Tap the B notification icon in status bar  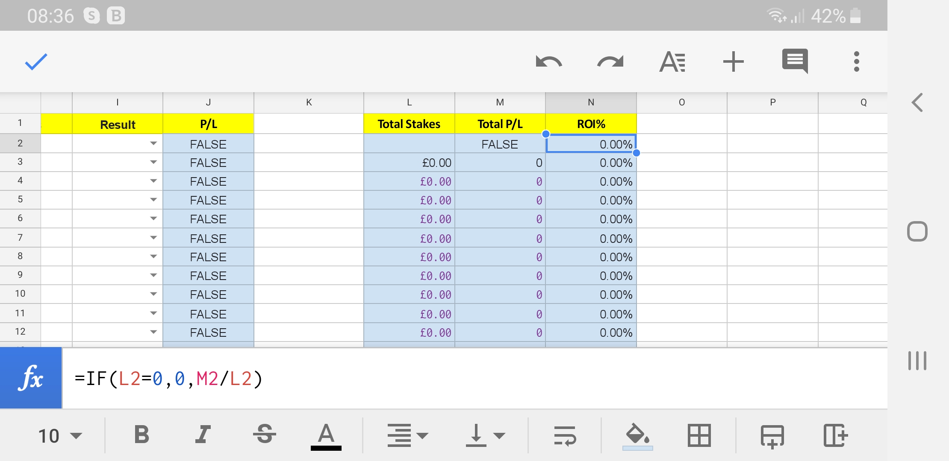[116, 16]
